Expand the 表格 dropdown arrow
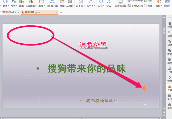The image size is (172, 119). tap(44, 6)
